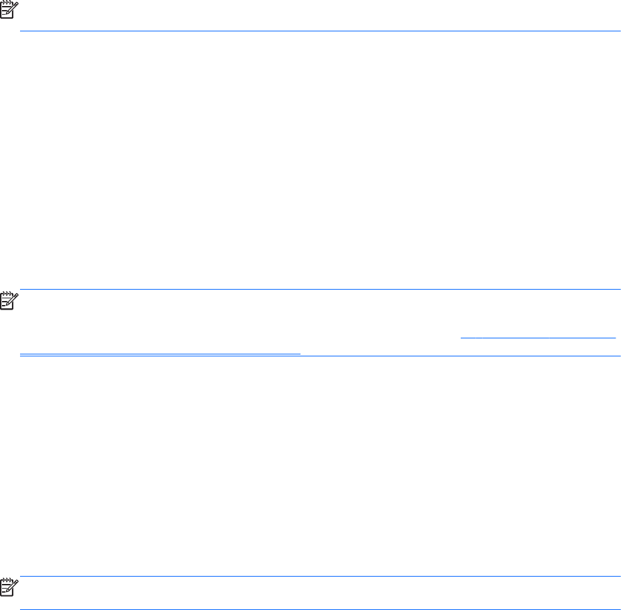The width and height of the screenshot is (621, 610).
Task: Click the blue rule above the middle note
Action: point(320,290)
